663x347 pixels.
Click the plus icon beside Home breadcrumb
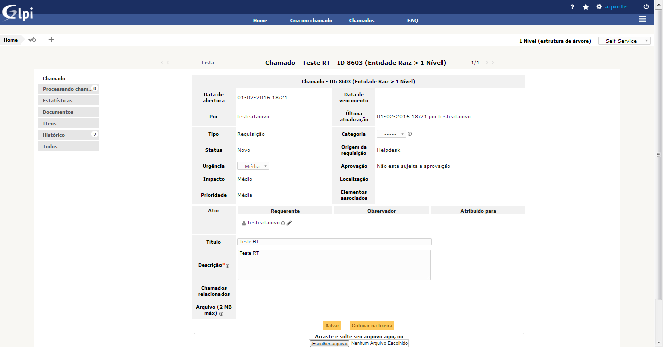(51, 40)
